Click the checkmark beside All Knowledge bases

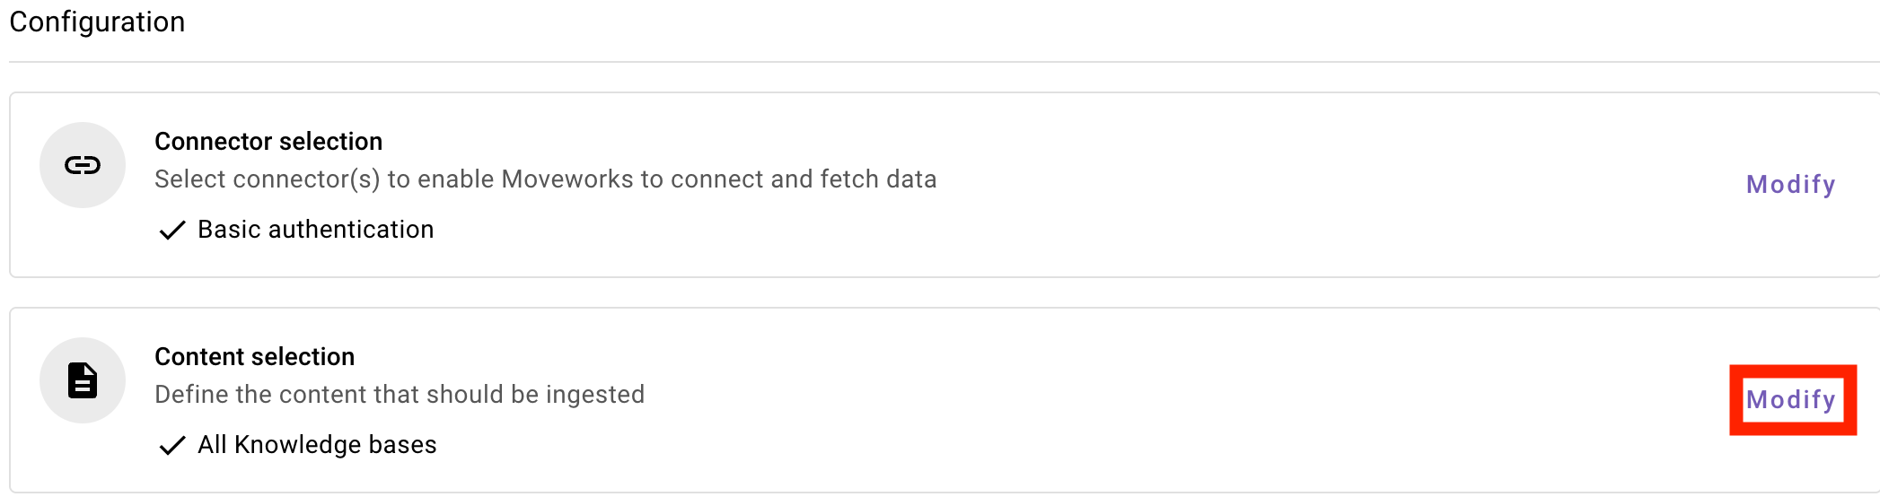pyautogui.click(x=171, y=446)
